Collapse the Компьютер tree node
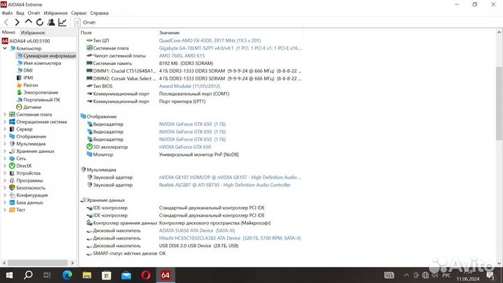This screenshot has height=283, width=503. click(5, 48)
